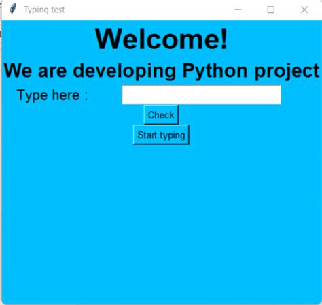Click the Tk feather icon in title bar
The image size is (322, 305).
13,10
